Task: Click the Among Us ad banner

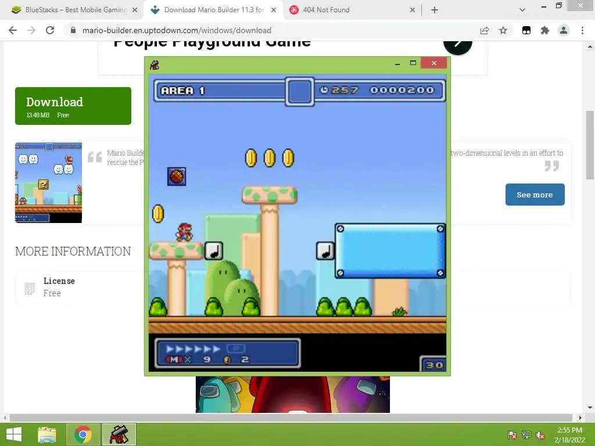Action: click(x=293, y=394)
